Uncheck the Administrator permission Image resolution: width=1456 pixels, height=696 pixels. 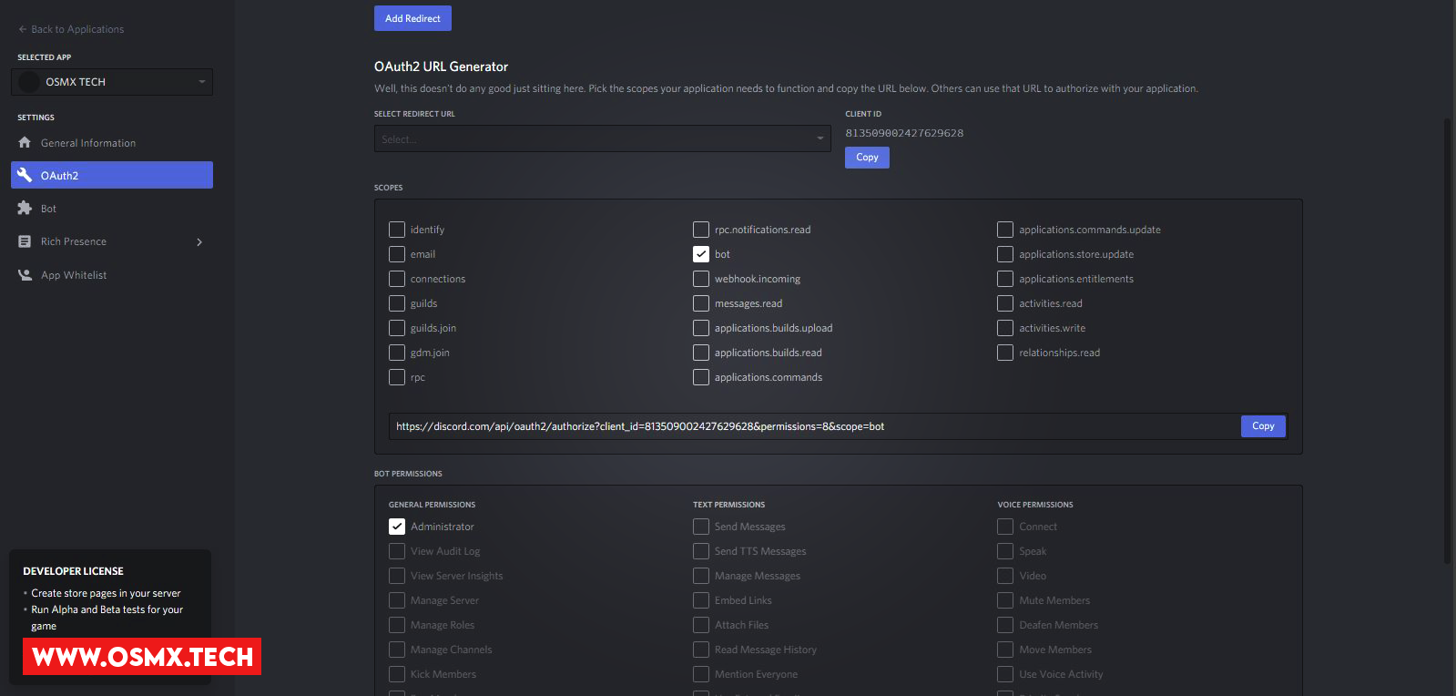[397, 527]
